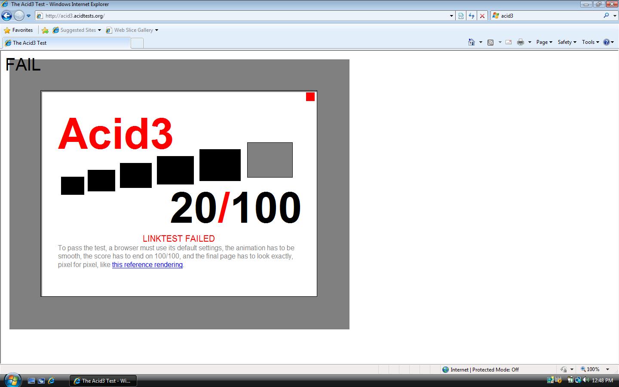This screenshot has width=619, height=387.
Task: Click the RSS Feeds icon
Action: pos(490,42)
